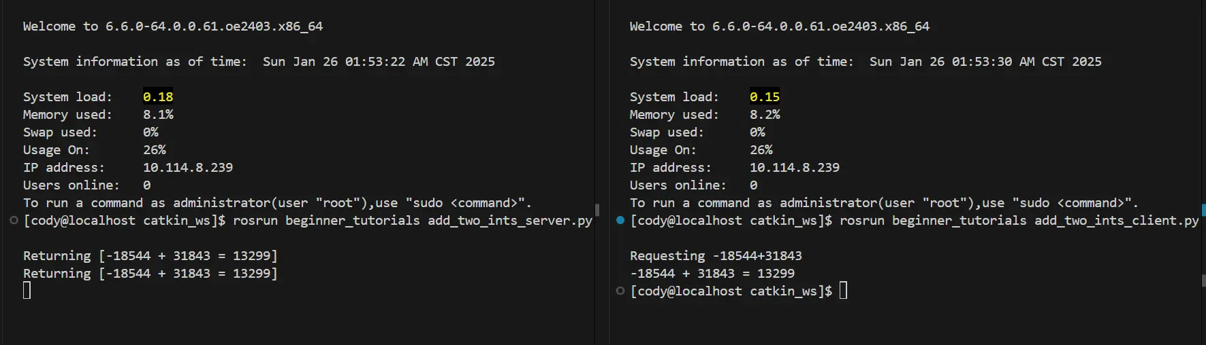
Task: Click the block cursor in the left terminal
Action: (27, 291)
